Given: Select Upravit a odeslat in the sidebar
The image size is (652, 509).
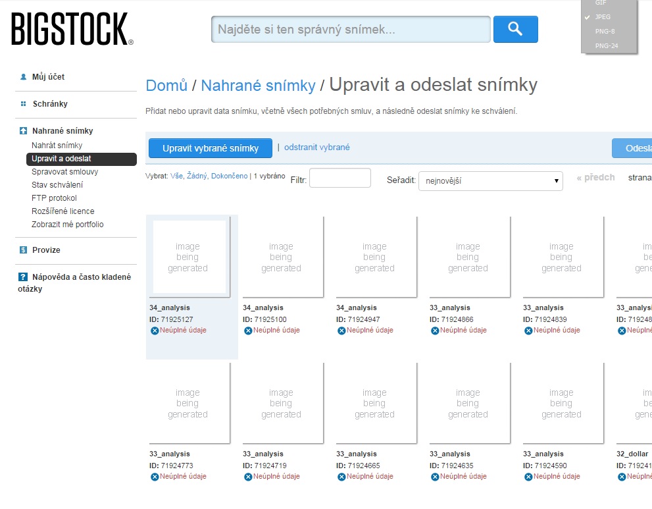Looking at the screenshot, I should [x=82, y=159].
